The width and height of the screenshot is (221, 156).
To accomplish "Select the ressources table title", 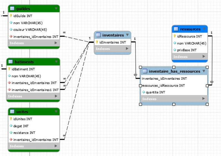I will point(190,29).
